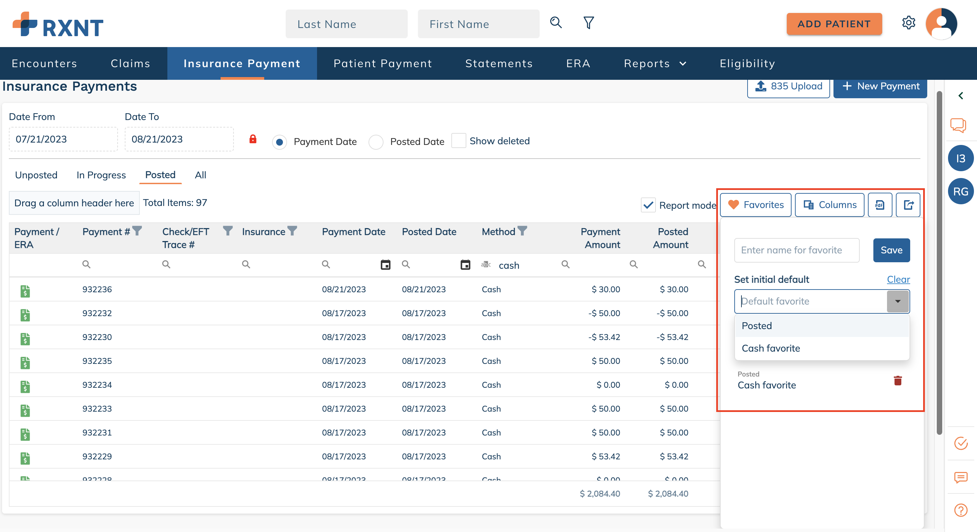
Task: Open the chat bubbles sidebar icon
Action: pos(958,125)
